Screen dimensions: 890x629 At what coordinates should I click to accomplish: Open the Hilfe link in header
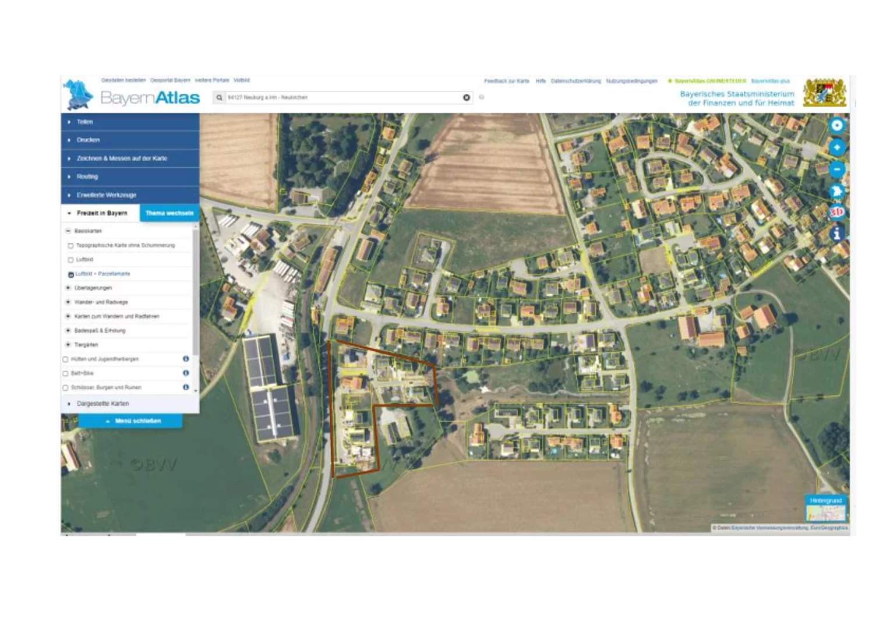pos(541,81)
